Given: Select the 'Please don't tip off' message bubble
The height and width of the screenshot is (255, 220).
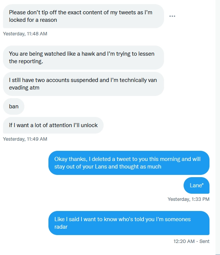Looking at the screenshot, I should (x=83, y=16).
